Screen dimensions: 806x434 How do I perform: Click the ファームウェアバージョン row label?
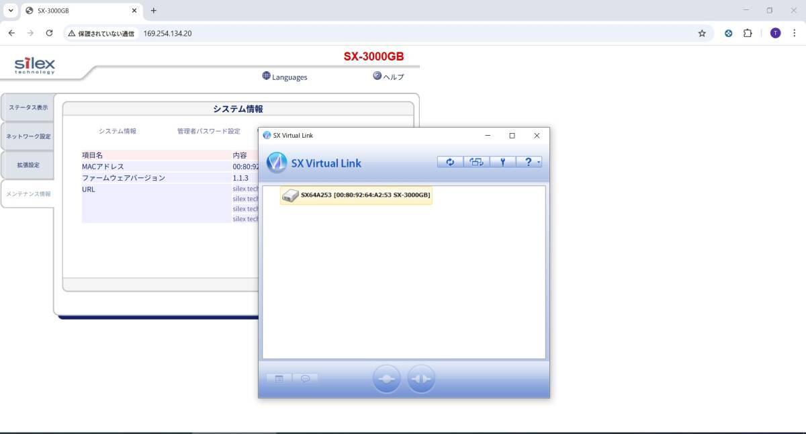click(x=124, y=178)
